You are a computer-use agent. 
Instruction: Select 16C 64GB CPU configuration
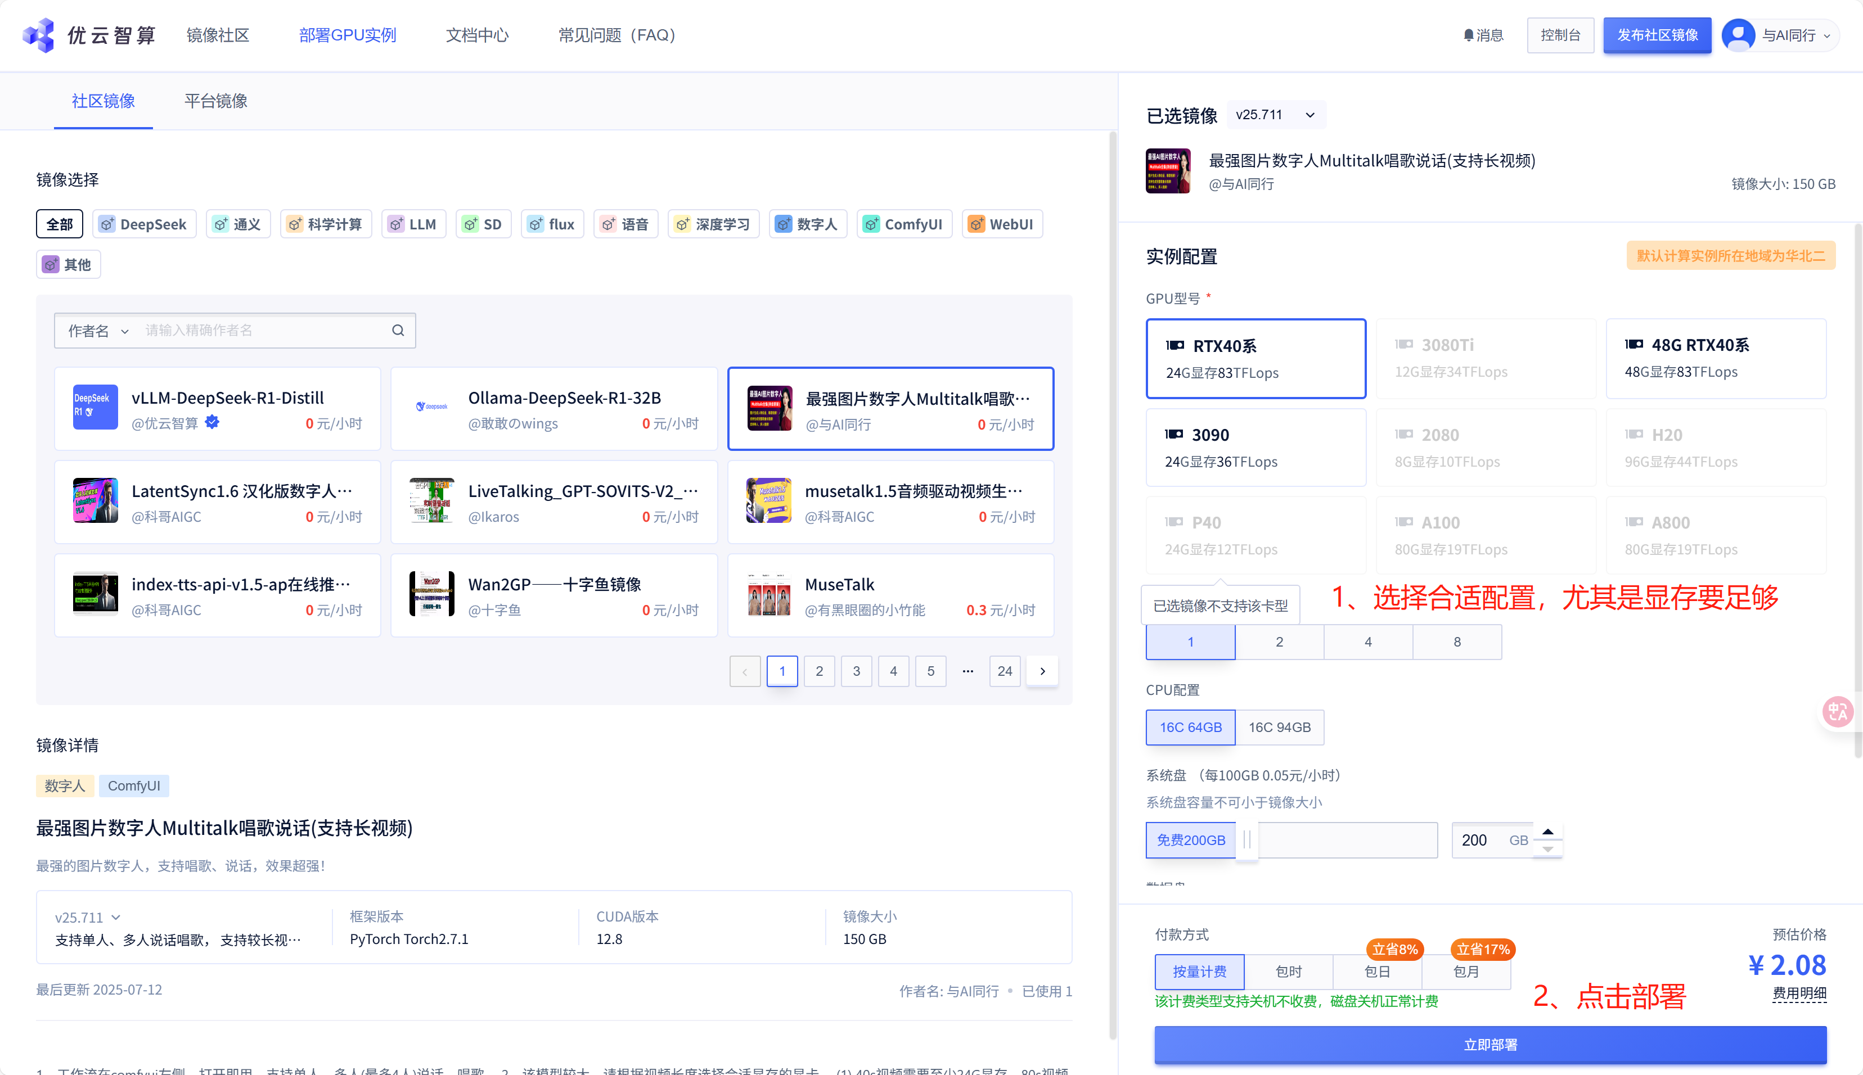coord(1191,727)
